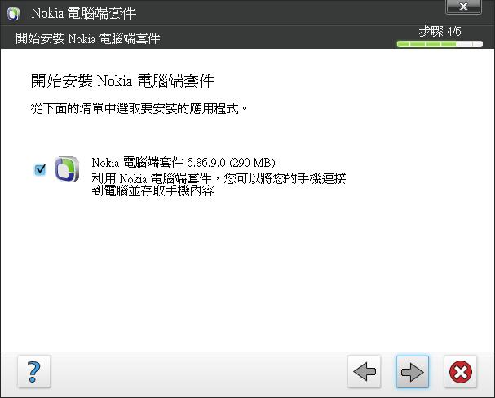Go back with the left arrow button
This screenshot has height=398, width=495.
[x=365, y=371]
